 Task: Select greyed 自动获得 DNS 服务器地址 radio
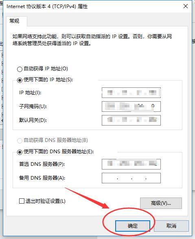tap(20, 141)
